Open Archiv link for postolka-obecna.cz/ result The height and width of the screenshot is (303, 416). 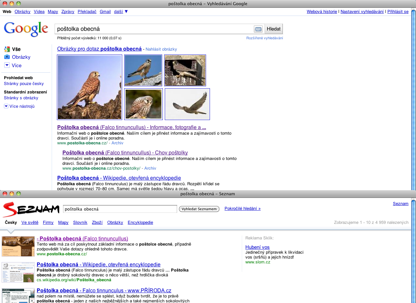pos(117,143)
